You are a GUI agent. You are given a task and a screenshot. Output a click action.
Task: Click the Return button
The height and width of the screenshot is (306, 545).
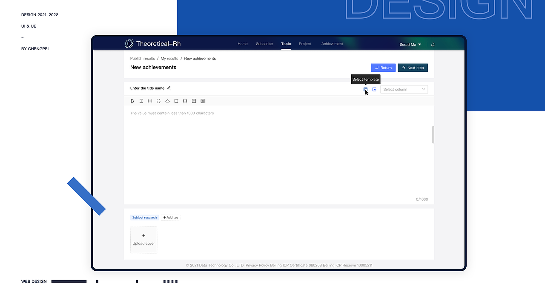click(x=383, y=68)
